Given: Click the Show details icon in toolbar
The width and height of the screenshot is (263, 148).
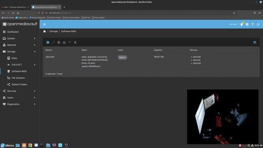Looking at the screenshot, I should tap(69, 42).
